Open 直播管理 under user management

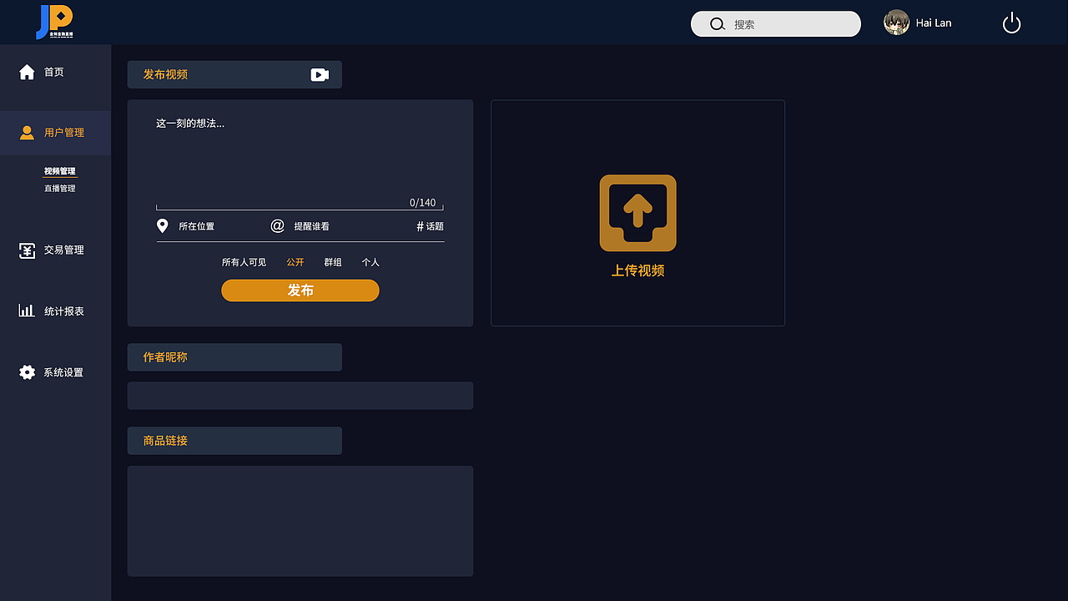59,188
